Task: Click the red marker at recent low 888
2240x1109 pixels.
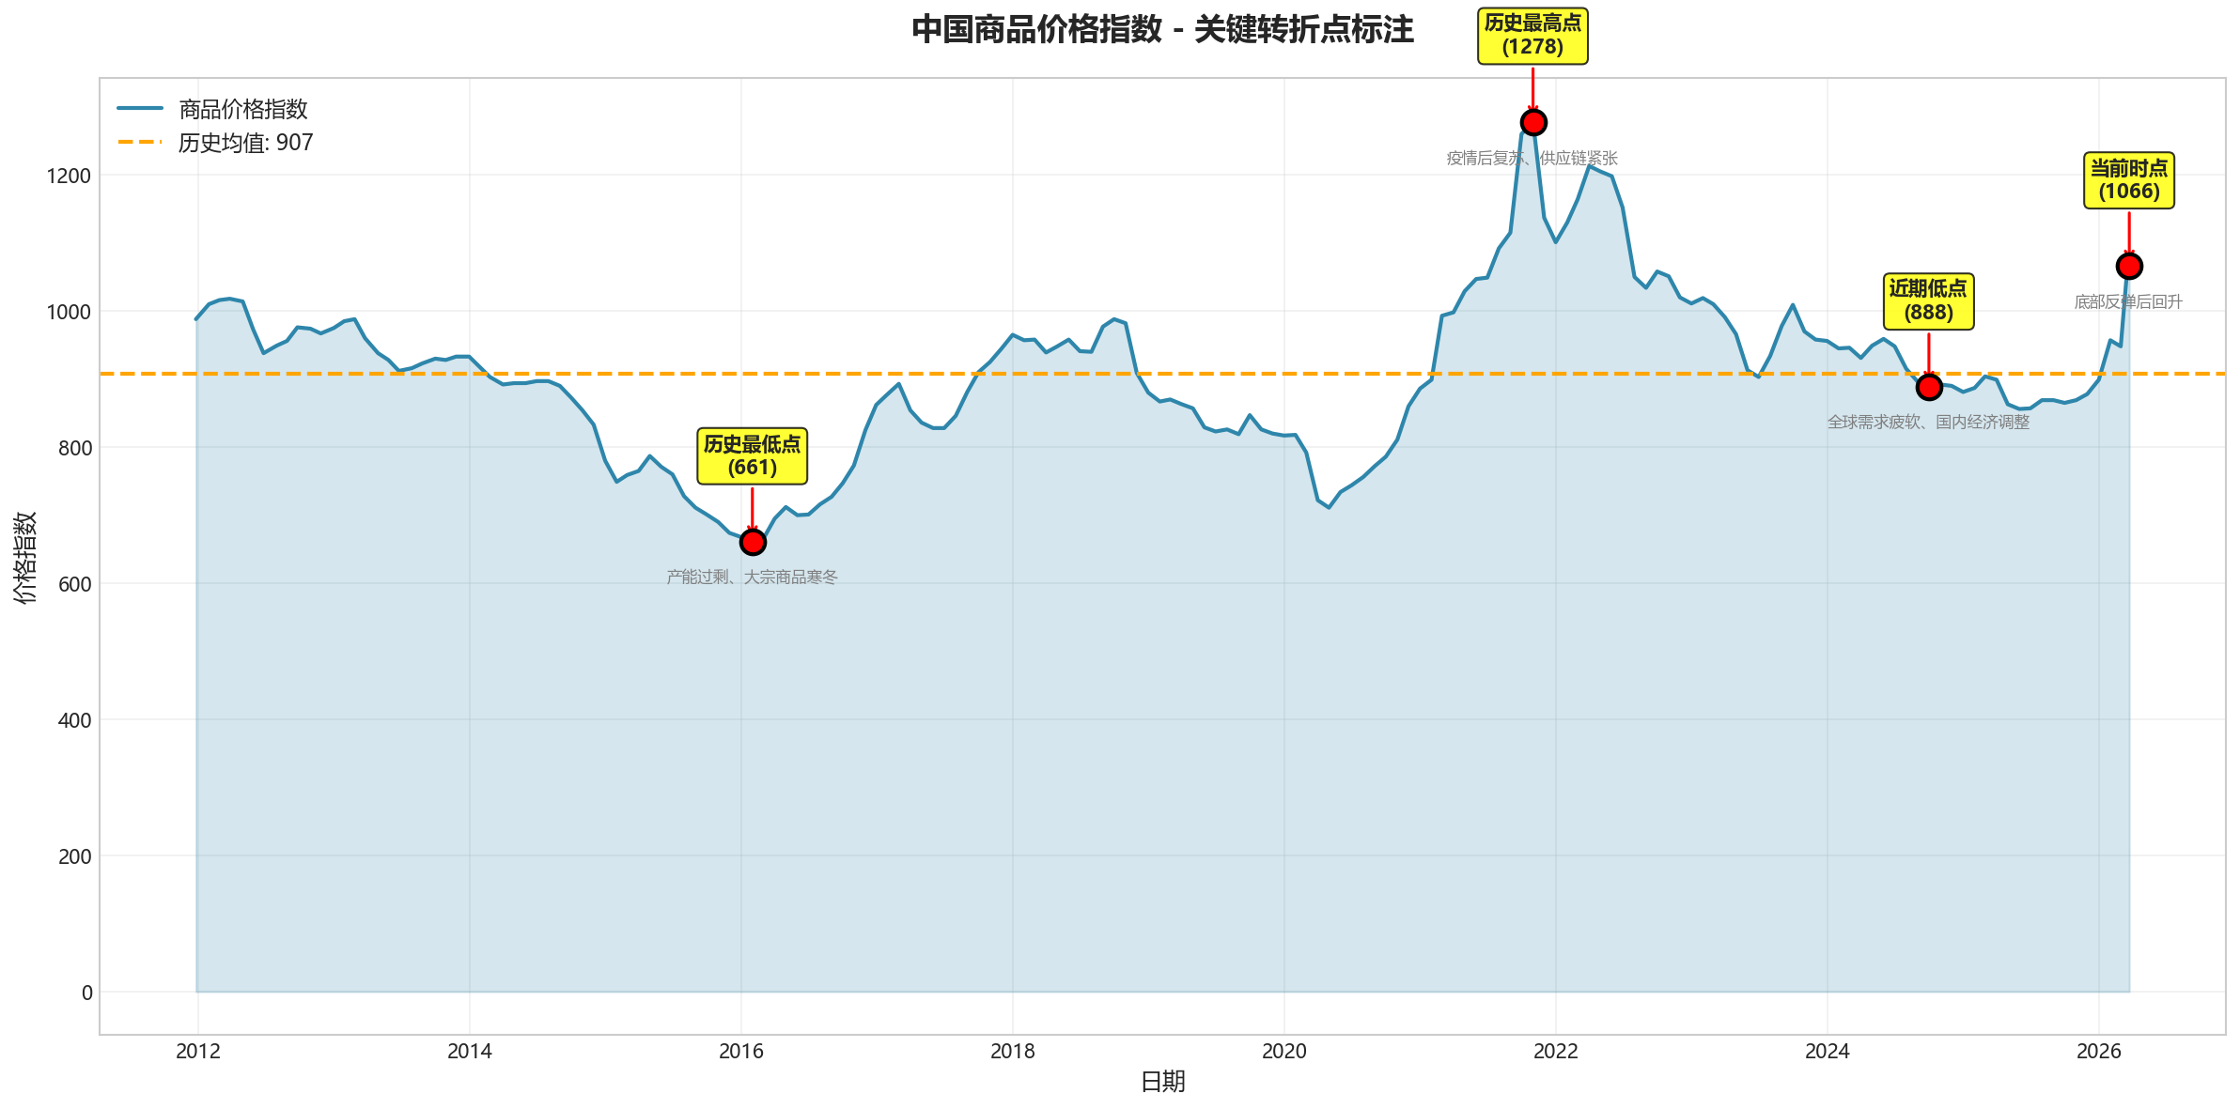Action: pos(1929,387)
